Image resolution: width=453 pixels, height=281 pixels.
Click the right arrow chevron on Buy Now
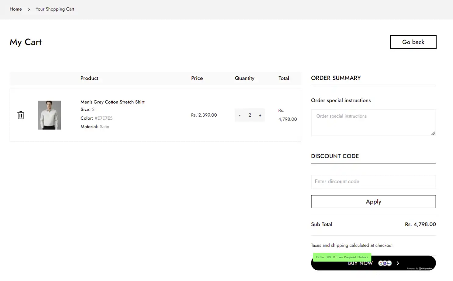pyautogui.click(x=398, y=263)
